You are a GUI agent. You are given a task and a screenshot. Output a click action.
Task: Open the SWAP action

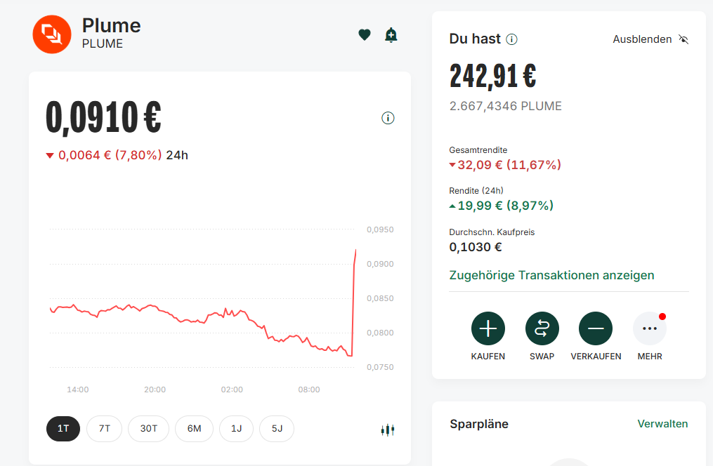pos(542,328)
